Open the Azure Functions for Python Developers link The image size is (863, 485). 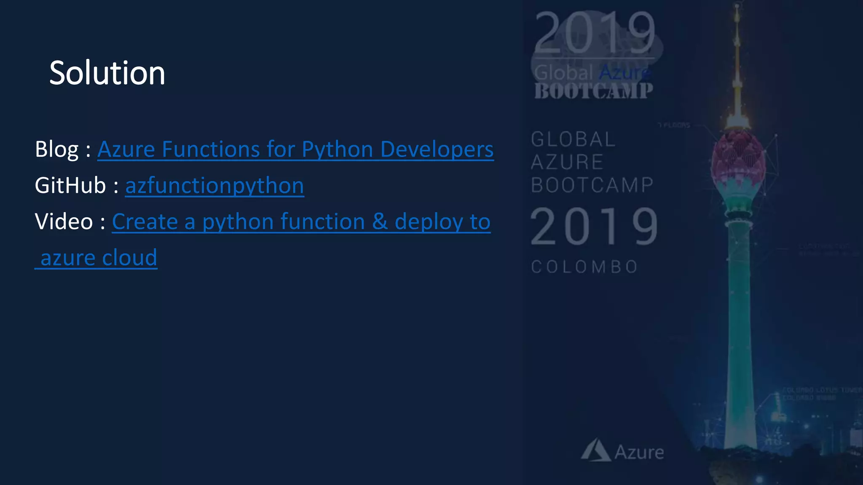295,149
